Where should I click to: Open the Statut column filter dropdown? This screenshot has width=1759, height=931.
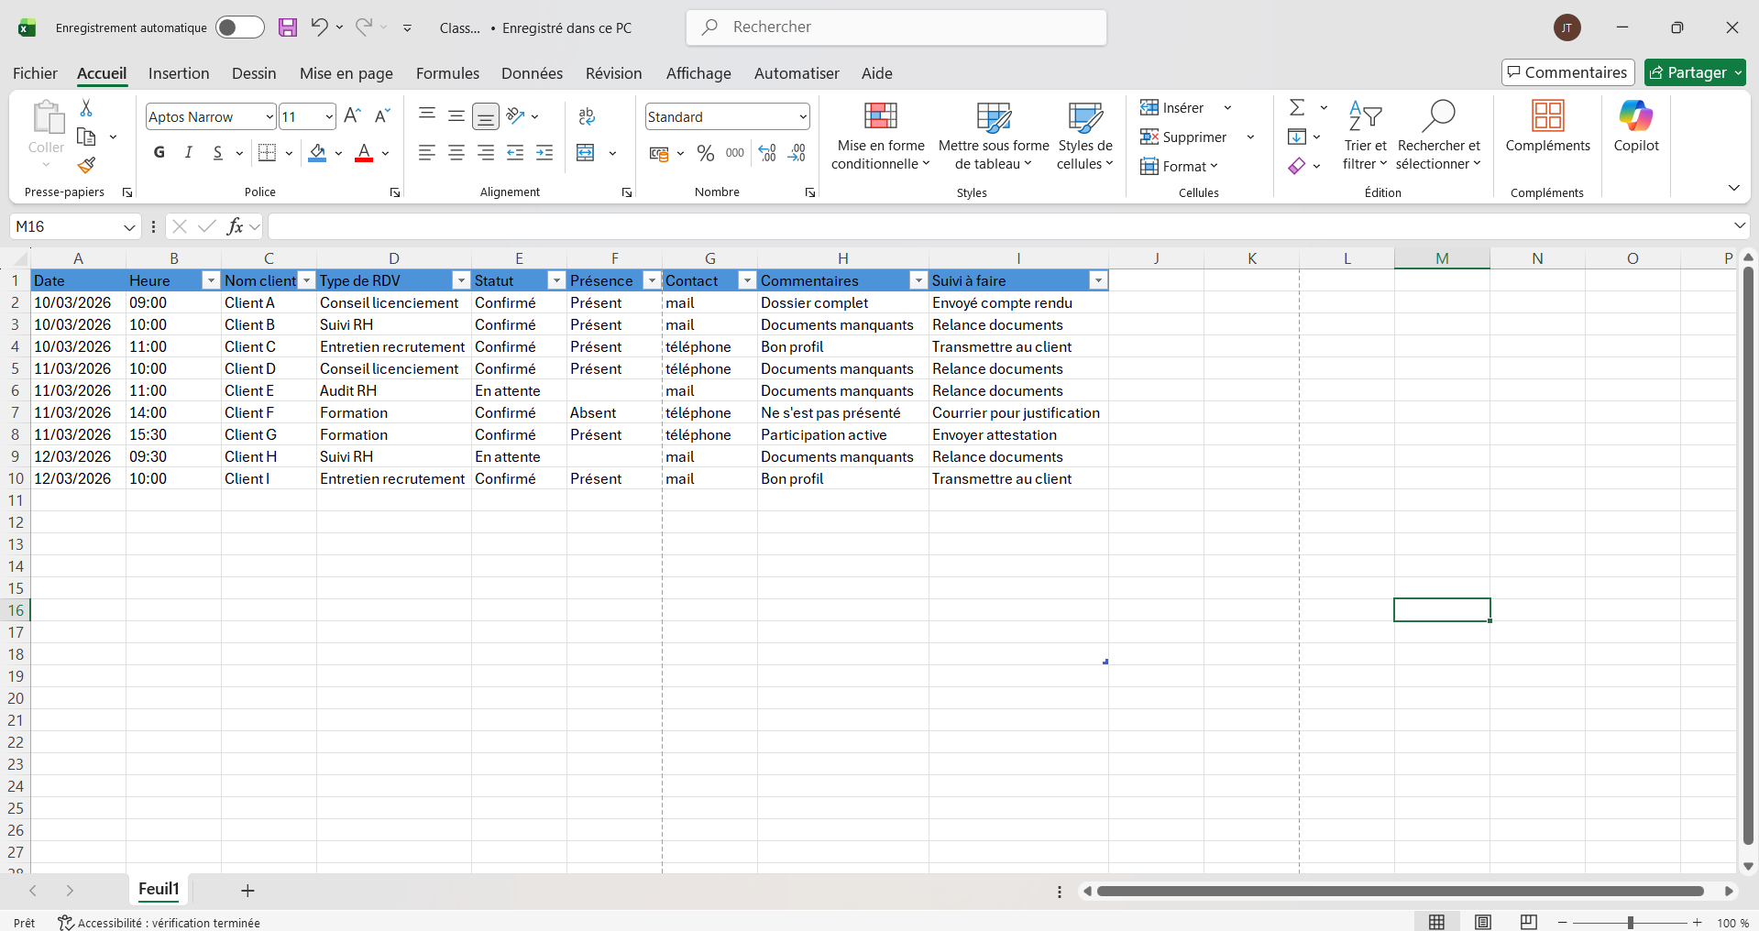[x=555, y=280]
